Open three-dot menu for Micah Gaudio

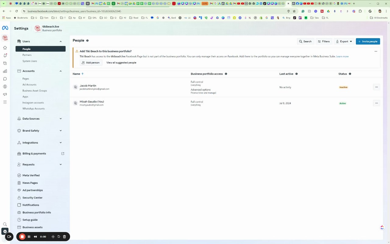[376, 103]
